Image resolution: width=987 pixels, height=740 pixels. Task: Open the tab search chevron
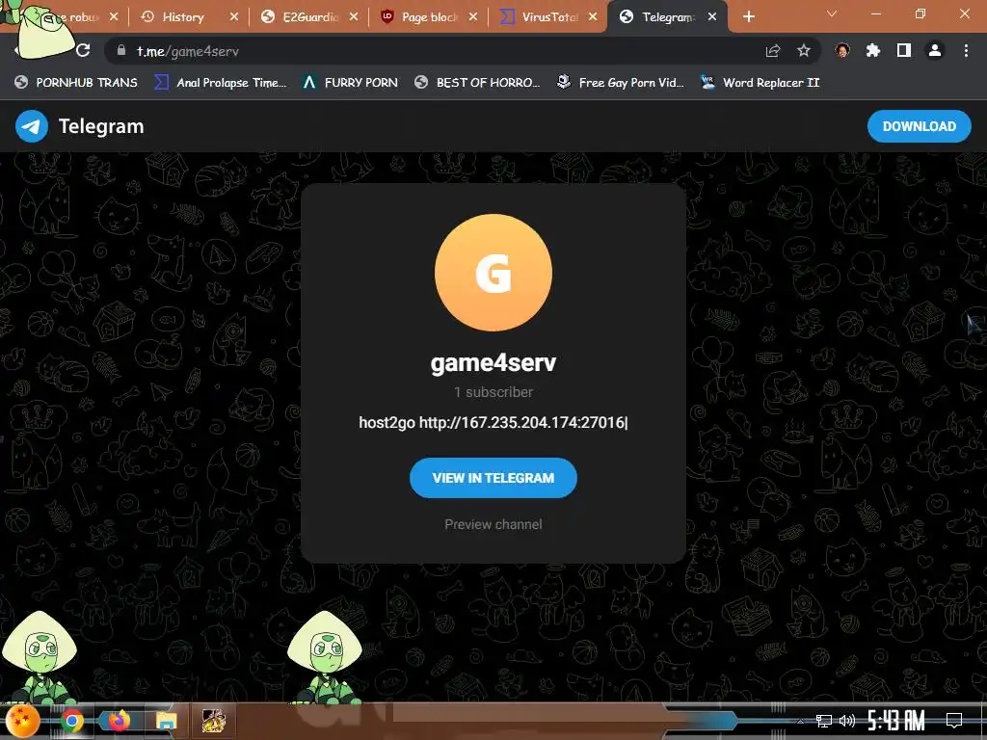pos(832,13)
